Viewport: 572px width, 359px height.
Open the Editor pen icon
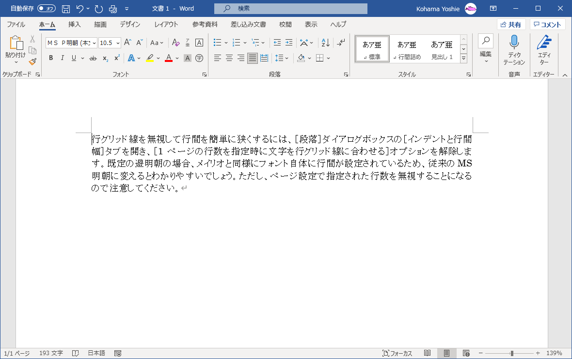click(544, 43)
